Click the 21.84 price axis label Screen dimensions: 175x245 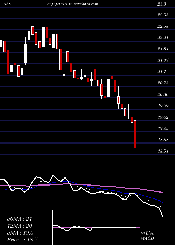coord(163,49)
